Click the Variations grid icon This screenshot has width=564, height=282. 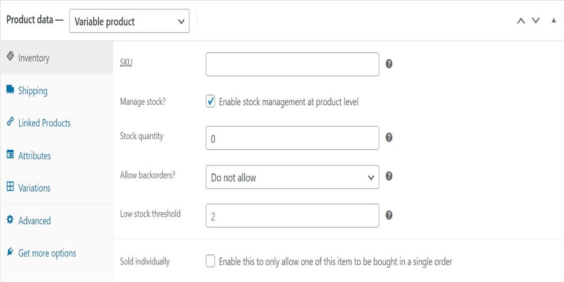[10, 187]
